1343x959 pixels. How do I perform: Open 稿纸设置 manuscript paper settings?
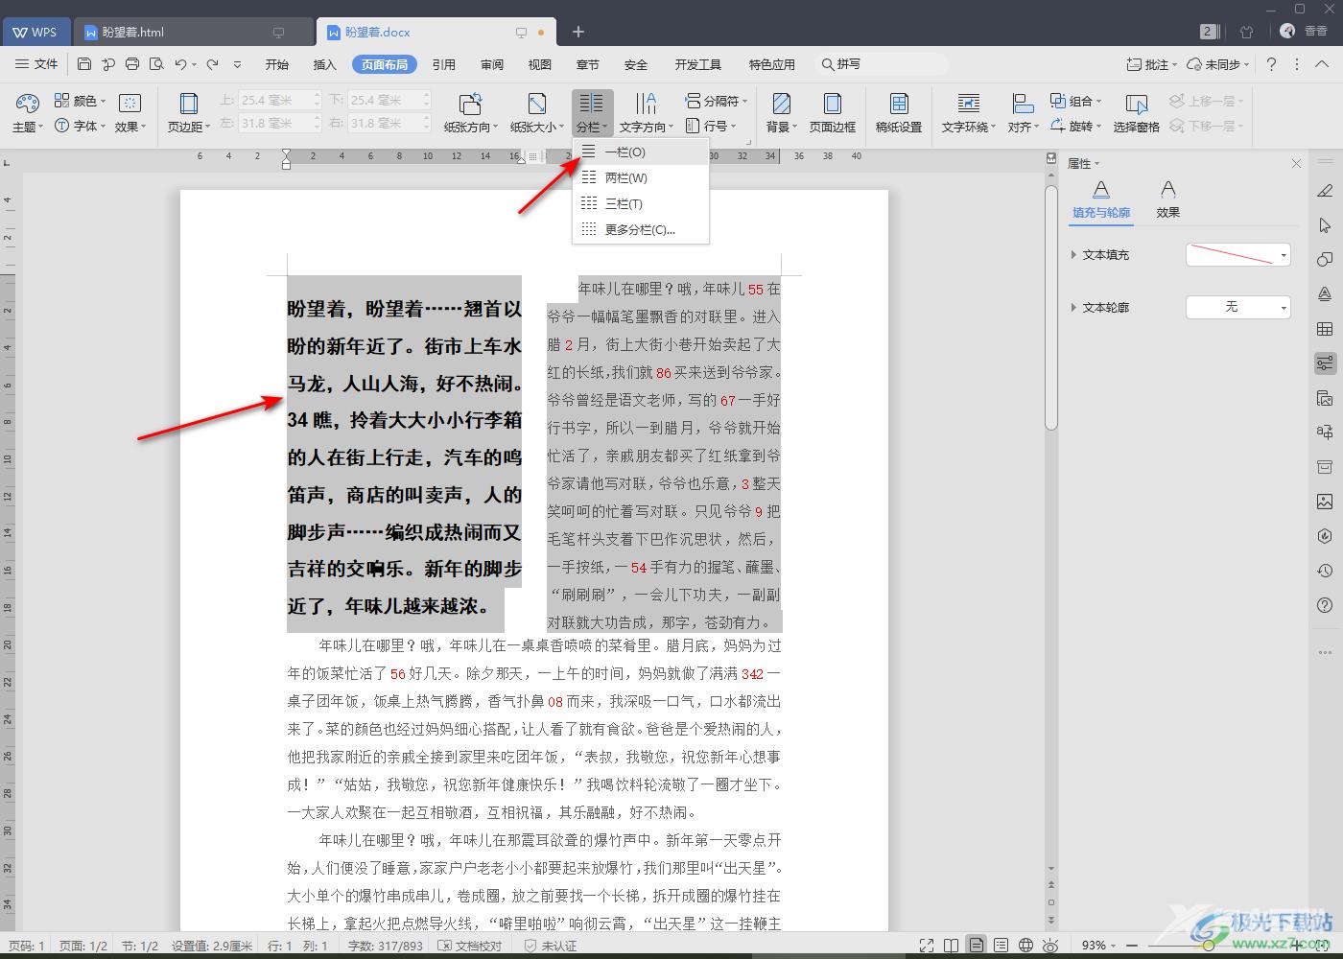[899, 112]
